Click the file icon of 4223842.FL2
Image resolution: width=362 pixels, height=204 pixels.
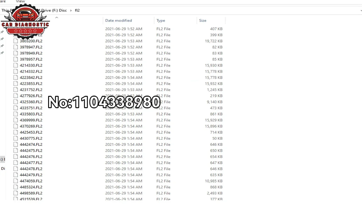[x=16, y=78]
